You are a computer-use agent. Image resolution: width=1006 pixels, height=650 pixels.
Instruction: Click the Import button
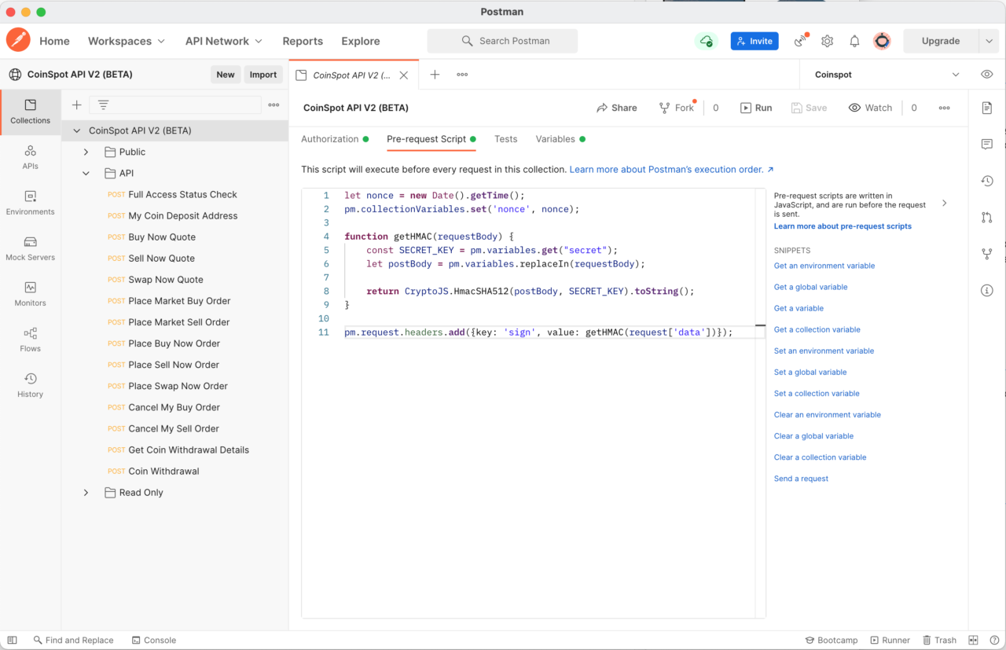point(263,74)
